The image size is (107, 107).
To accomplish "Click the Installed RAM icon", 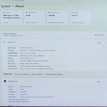I will (x=26, y=12).
